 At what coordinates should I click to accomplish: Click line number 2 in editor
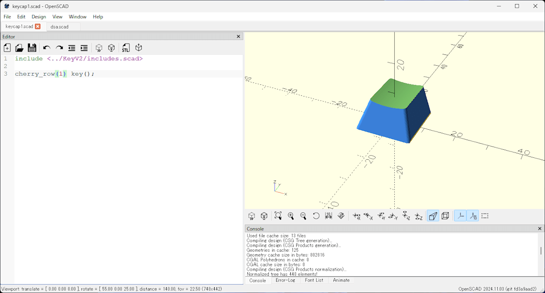click(5, 66)
